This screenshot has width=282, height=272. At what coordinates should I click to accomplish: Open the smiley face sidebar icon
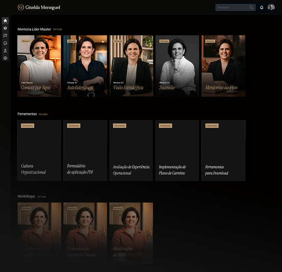click(x=5, y=43)
